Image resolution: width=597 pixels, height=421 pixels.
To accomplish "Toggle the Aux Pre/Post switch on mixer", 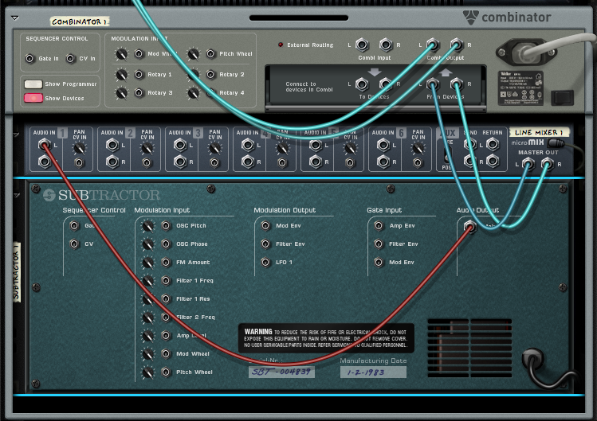I will pyautogui.click(x=446, y=155).
